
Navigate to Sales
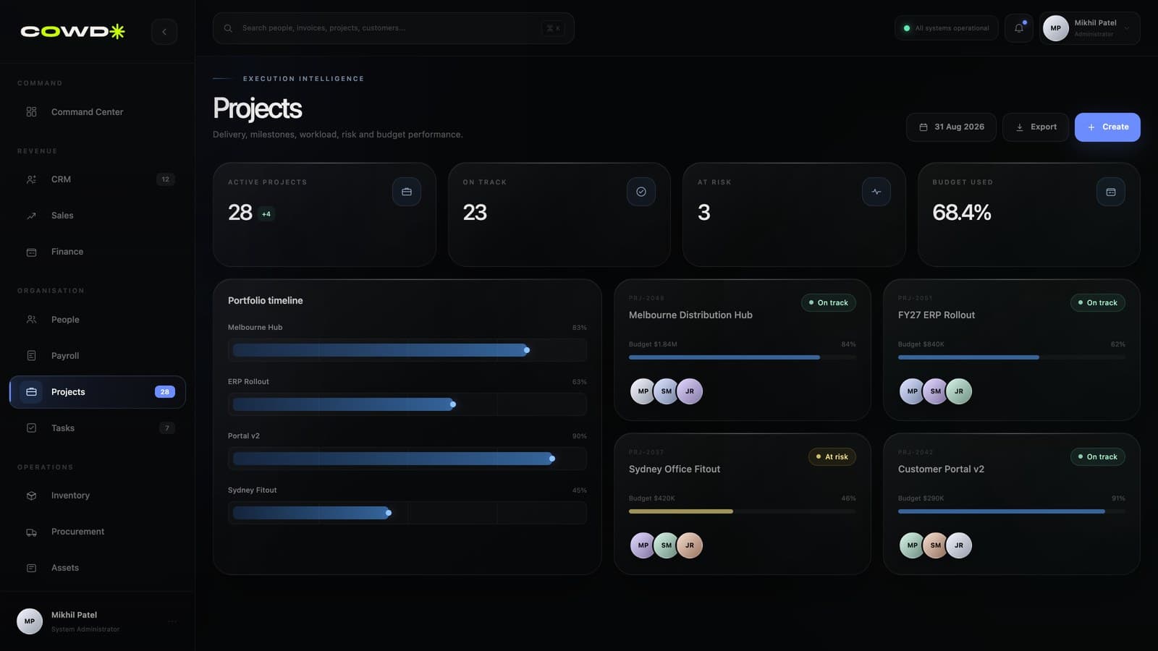click(x=98, y=216)
